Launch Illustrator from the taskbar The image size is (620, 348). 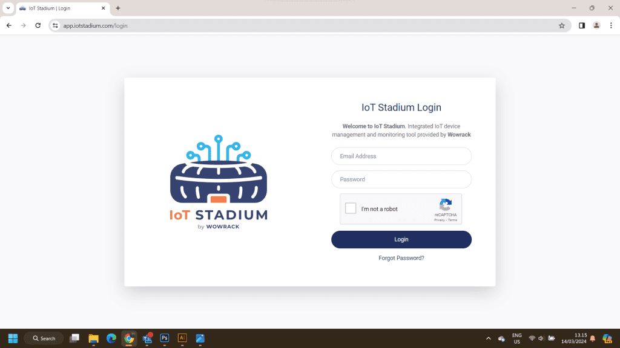pyautogui.click(x=182, y=338)
